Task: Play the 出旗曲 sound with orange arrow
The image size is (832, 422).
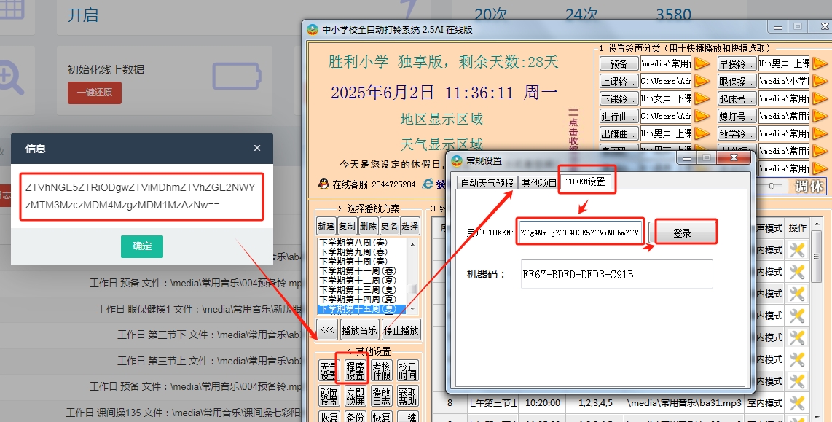Action: tap(702, 134)
